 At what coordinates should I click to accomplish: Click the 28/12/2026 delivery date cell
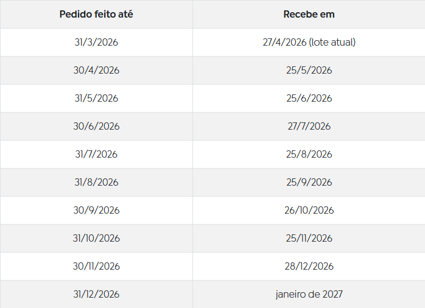pos(309,266)
